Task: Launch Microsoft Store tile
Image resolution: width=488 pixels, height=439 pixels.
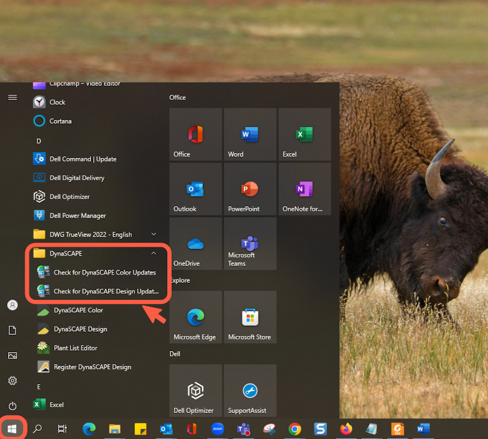Action: [x=250, y=317]
